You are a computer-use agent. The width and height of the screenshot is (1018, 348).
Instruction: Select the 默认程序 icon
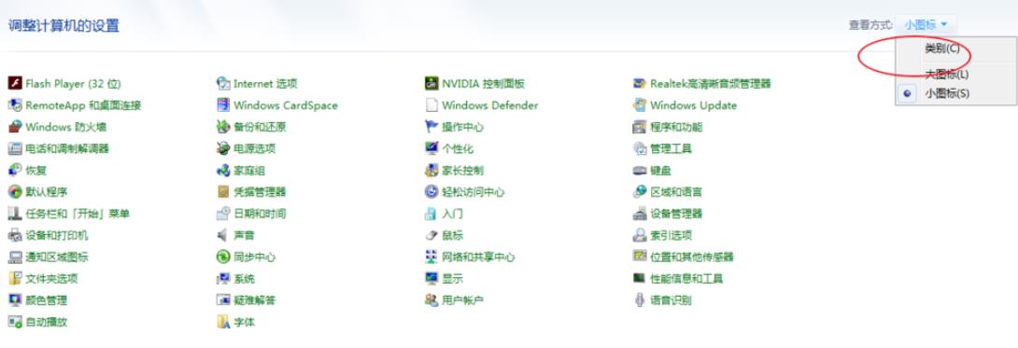pos(15,192)
